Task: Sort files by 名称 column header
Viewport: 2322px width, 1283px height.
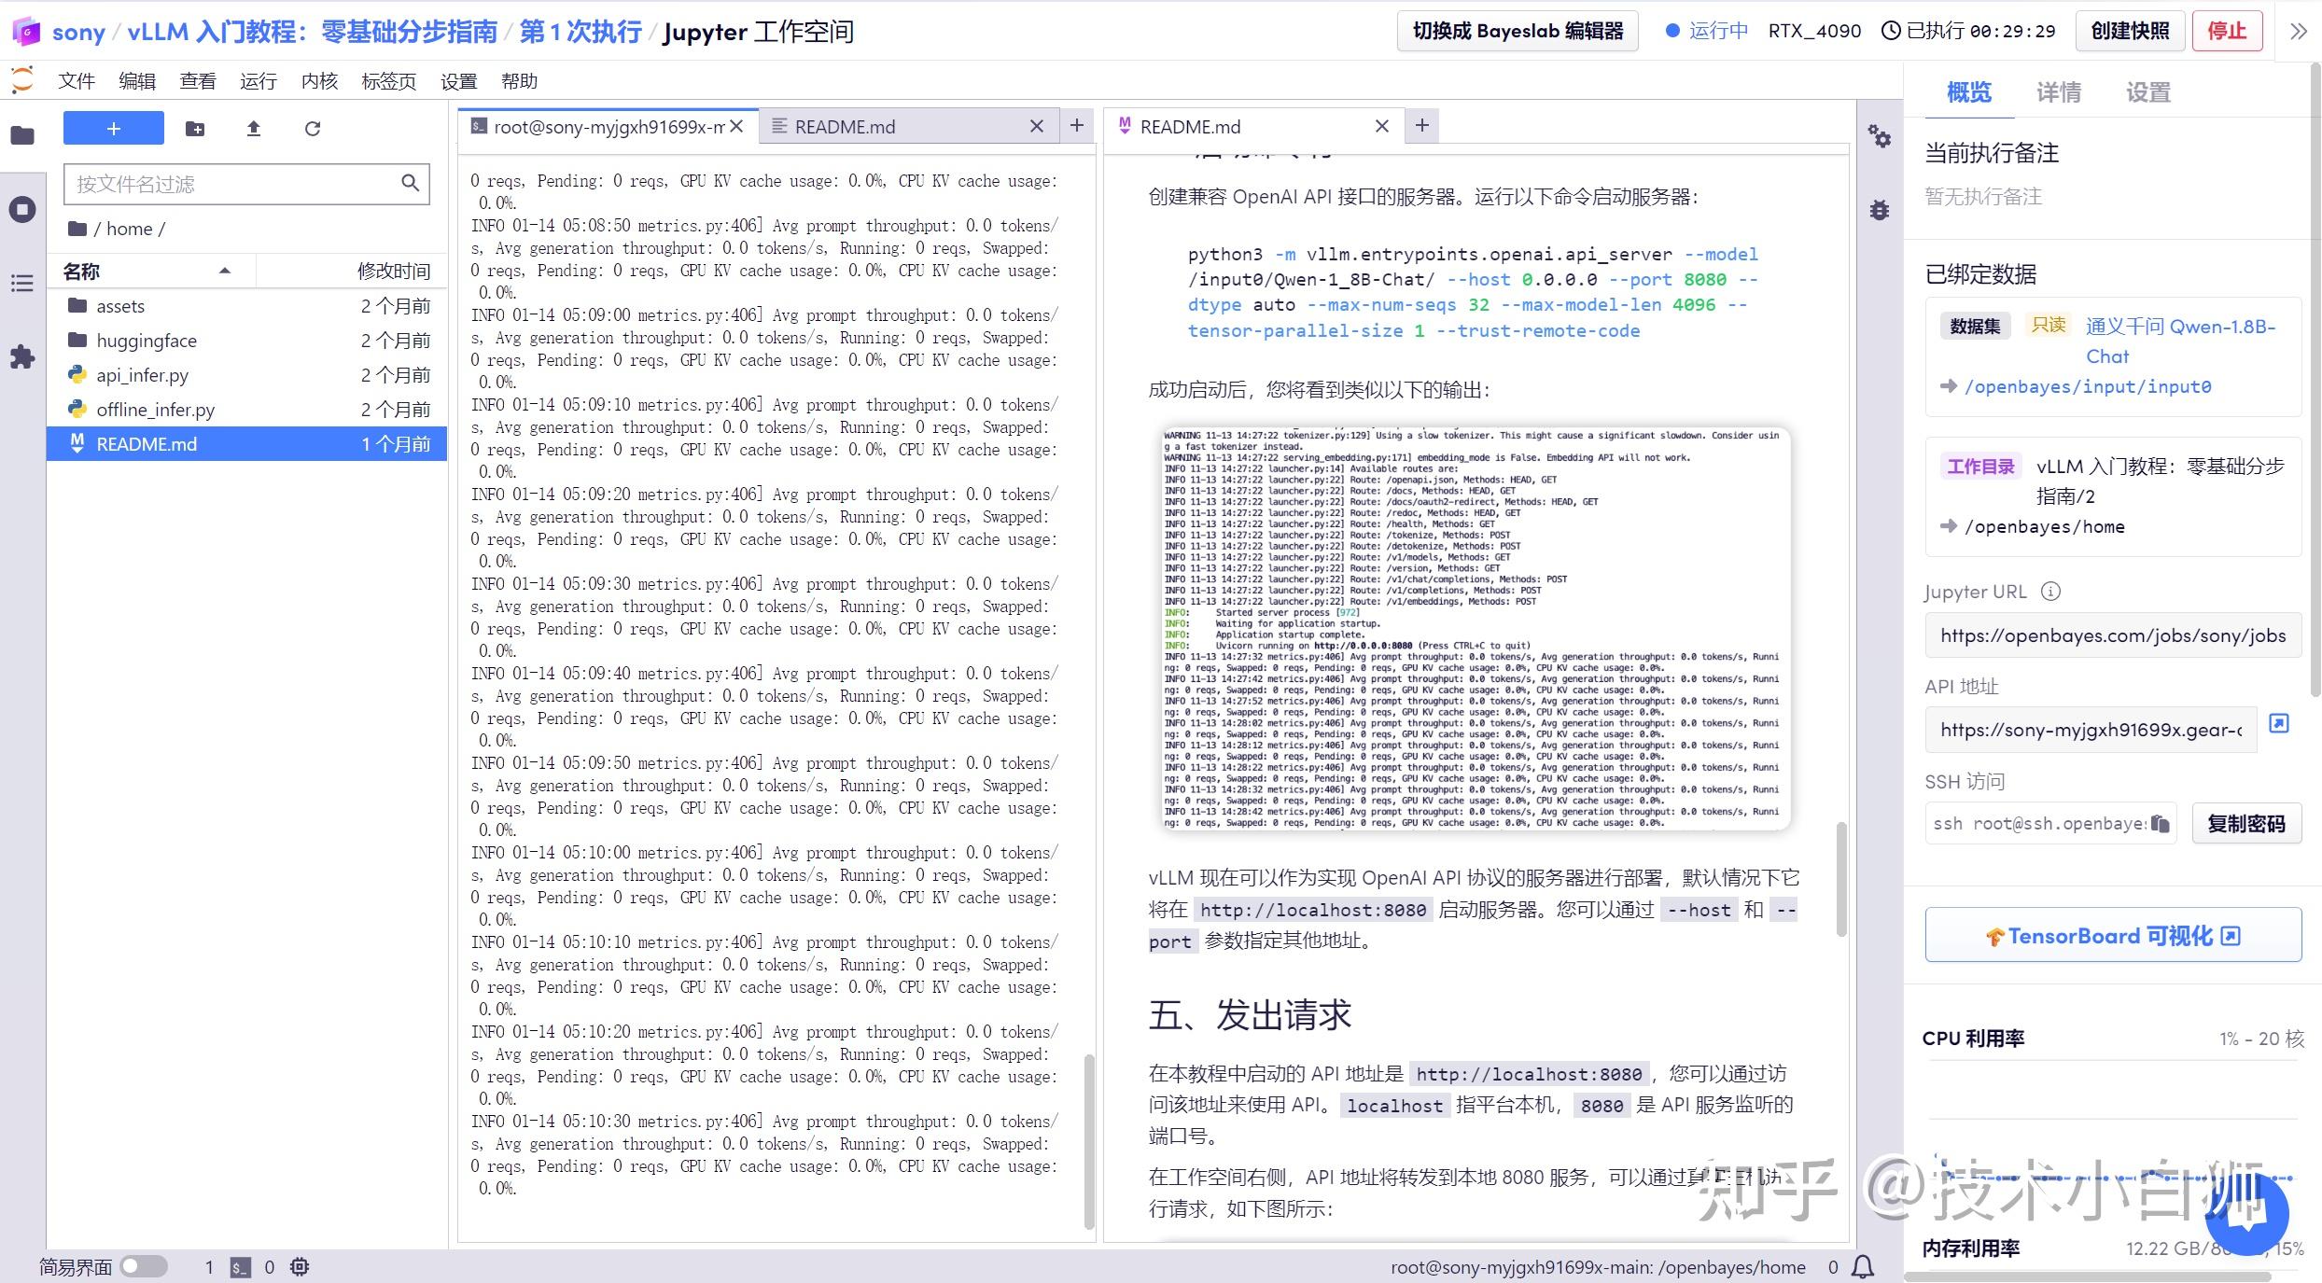Action: 150,271
